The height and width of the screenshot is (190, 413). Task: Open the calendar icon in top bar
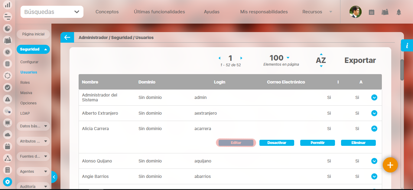click(x=372, y=12)
